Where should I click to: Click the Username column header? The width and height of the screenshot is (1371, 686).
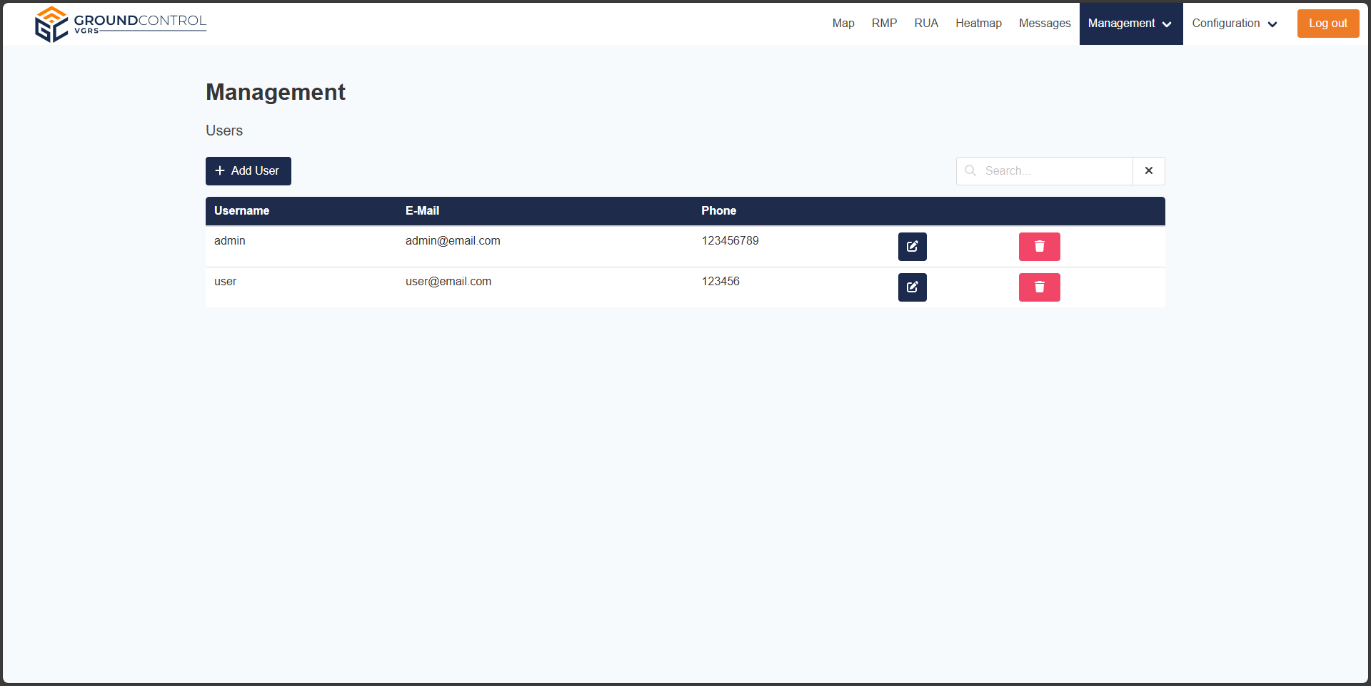[x=241, y=211]
